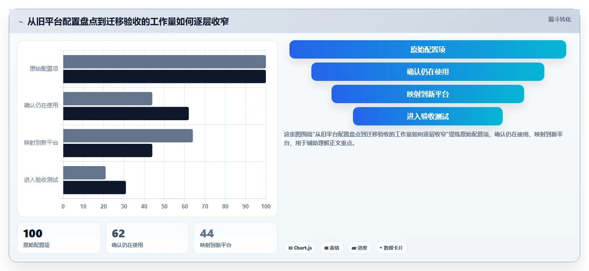589x271 pixels.
Task: Click the 原始配置项 y-axis label
Action: 44,69
